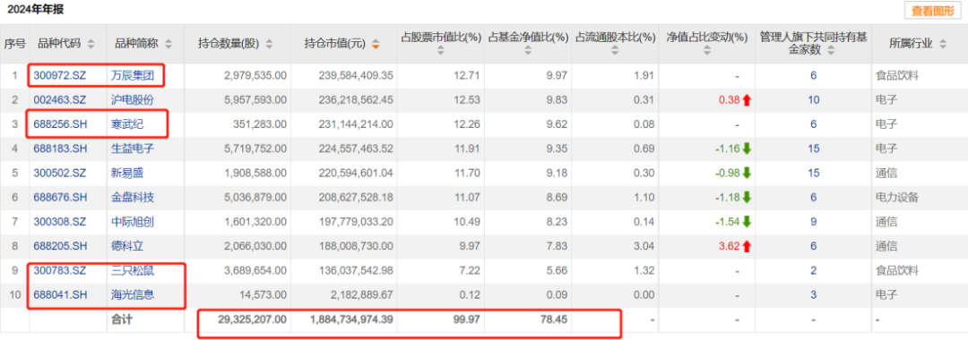The width and height of the screenshot is (968, 340).
Task: Click the green down arrow beside -0.98
Action: pos(747,173)
